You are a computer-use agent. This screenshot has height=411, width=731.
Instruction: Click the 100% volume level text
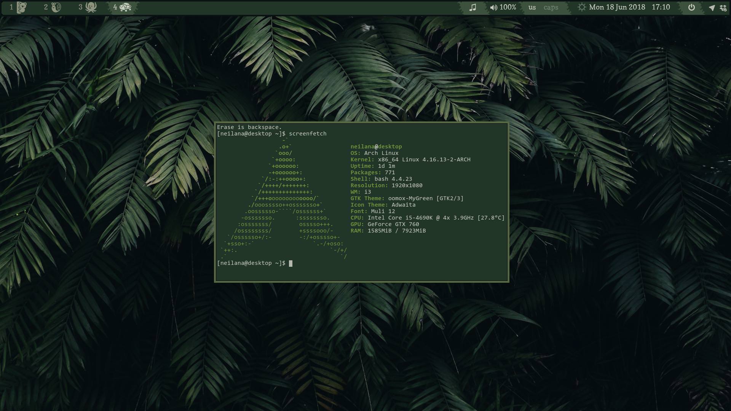[x=508, y=7]
